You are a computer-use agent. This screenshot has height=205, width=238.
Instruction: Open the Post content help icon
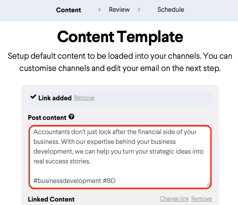(71, 117)
